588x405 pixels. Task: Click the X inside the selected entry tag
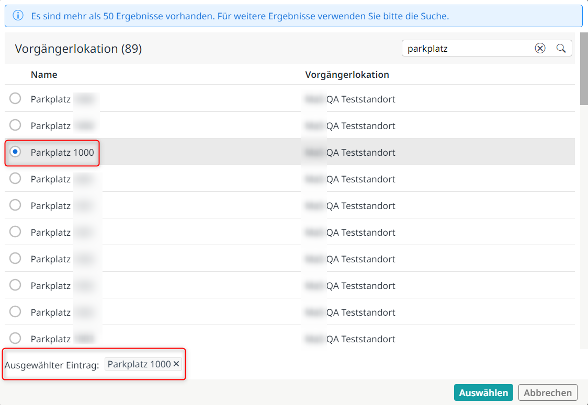[x=176, y=364]
